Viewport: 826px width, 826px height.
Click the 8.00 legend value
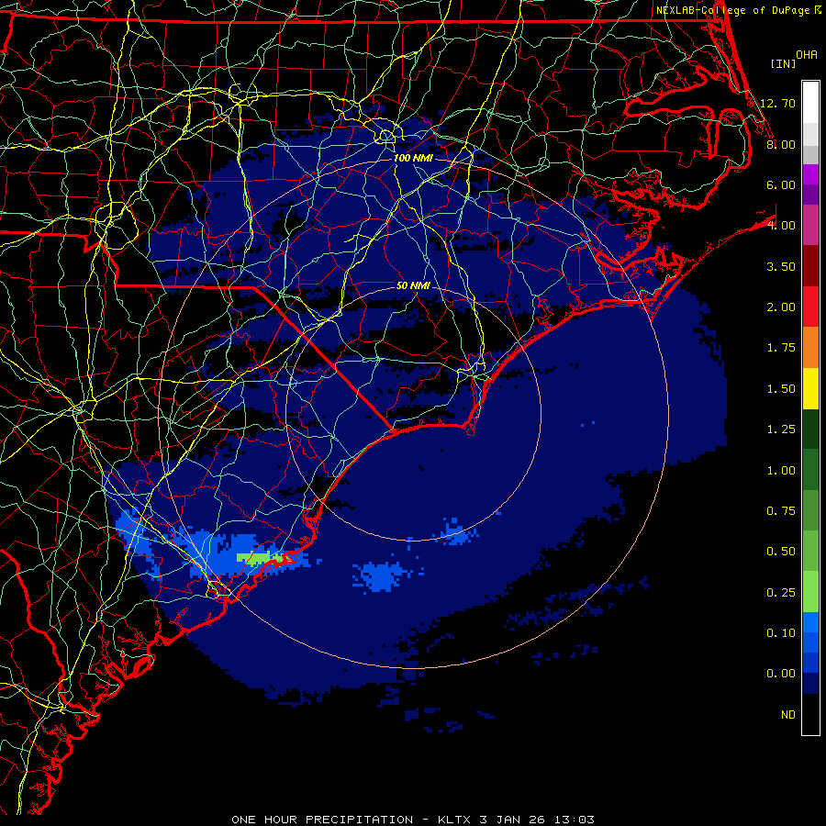[x=781, y=144]
